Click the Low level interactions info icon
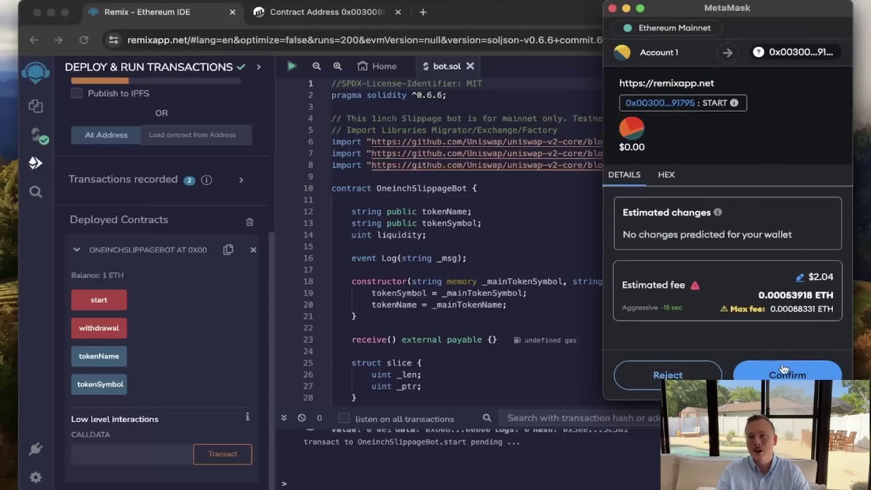This screenshot has width=871, height=490. [x=247, y=416]
